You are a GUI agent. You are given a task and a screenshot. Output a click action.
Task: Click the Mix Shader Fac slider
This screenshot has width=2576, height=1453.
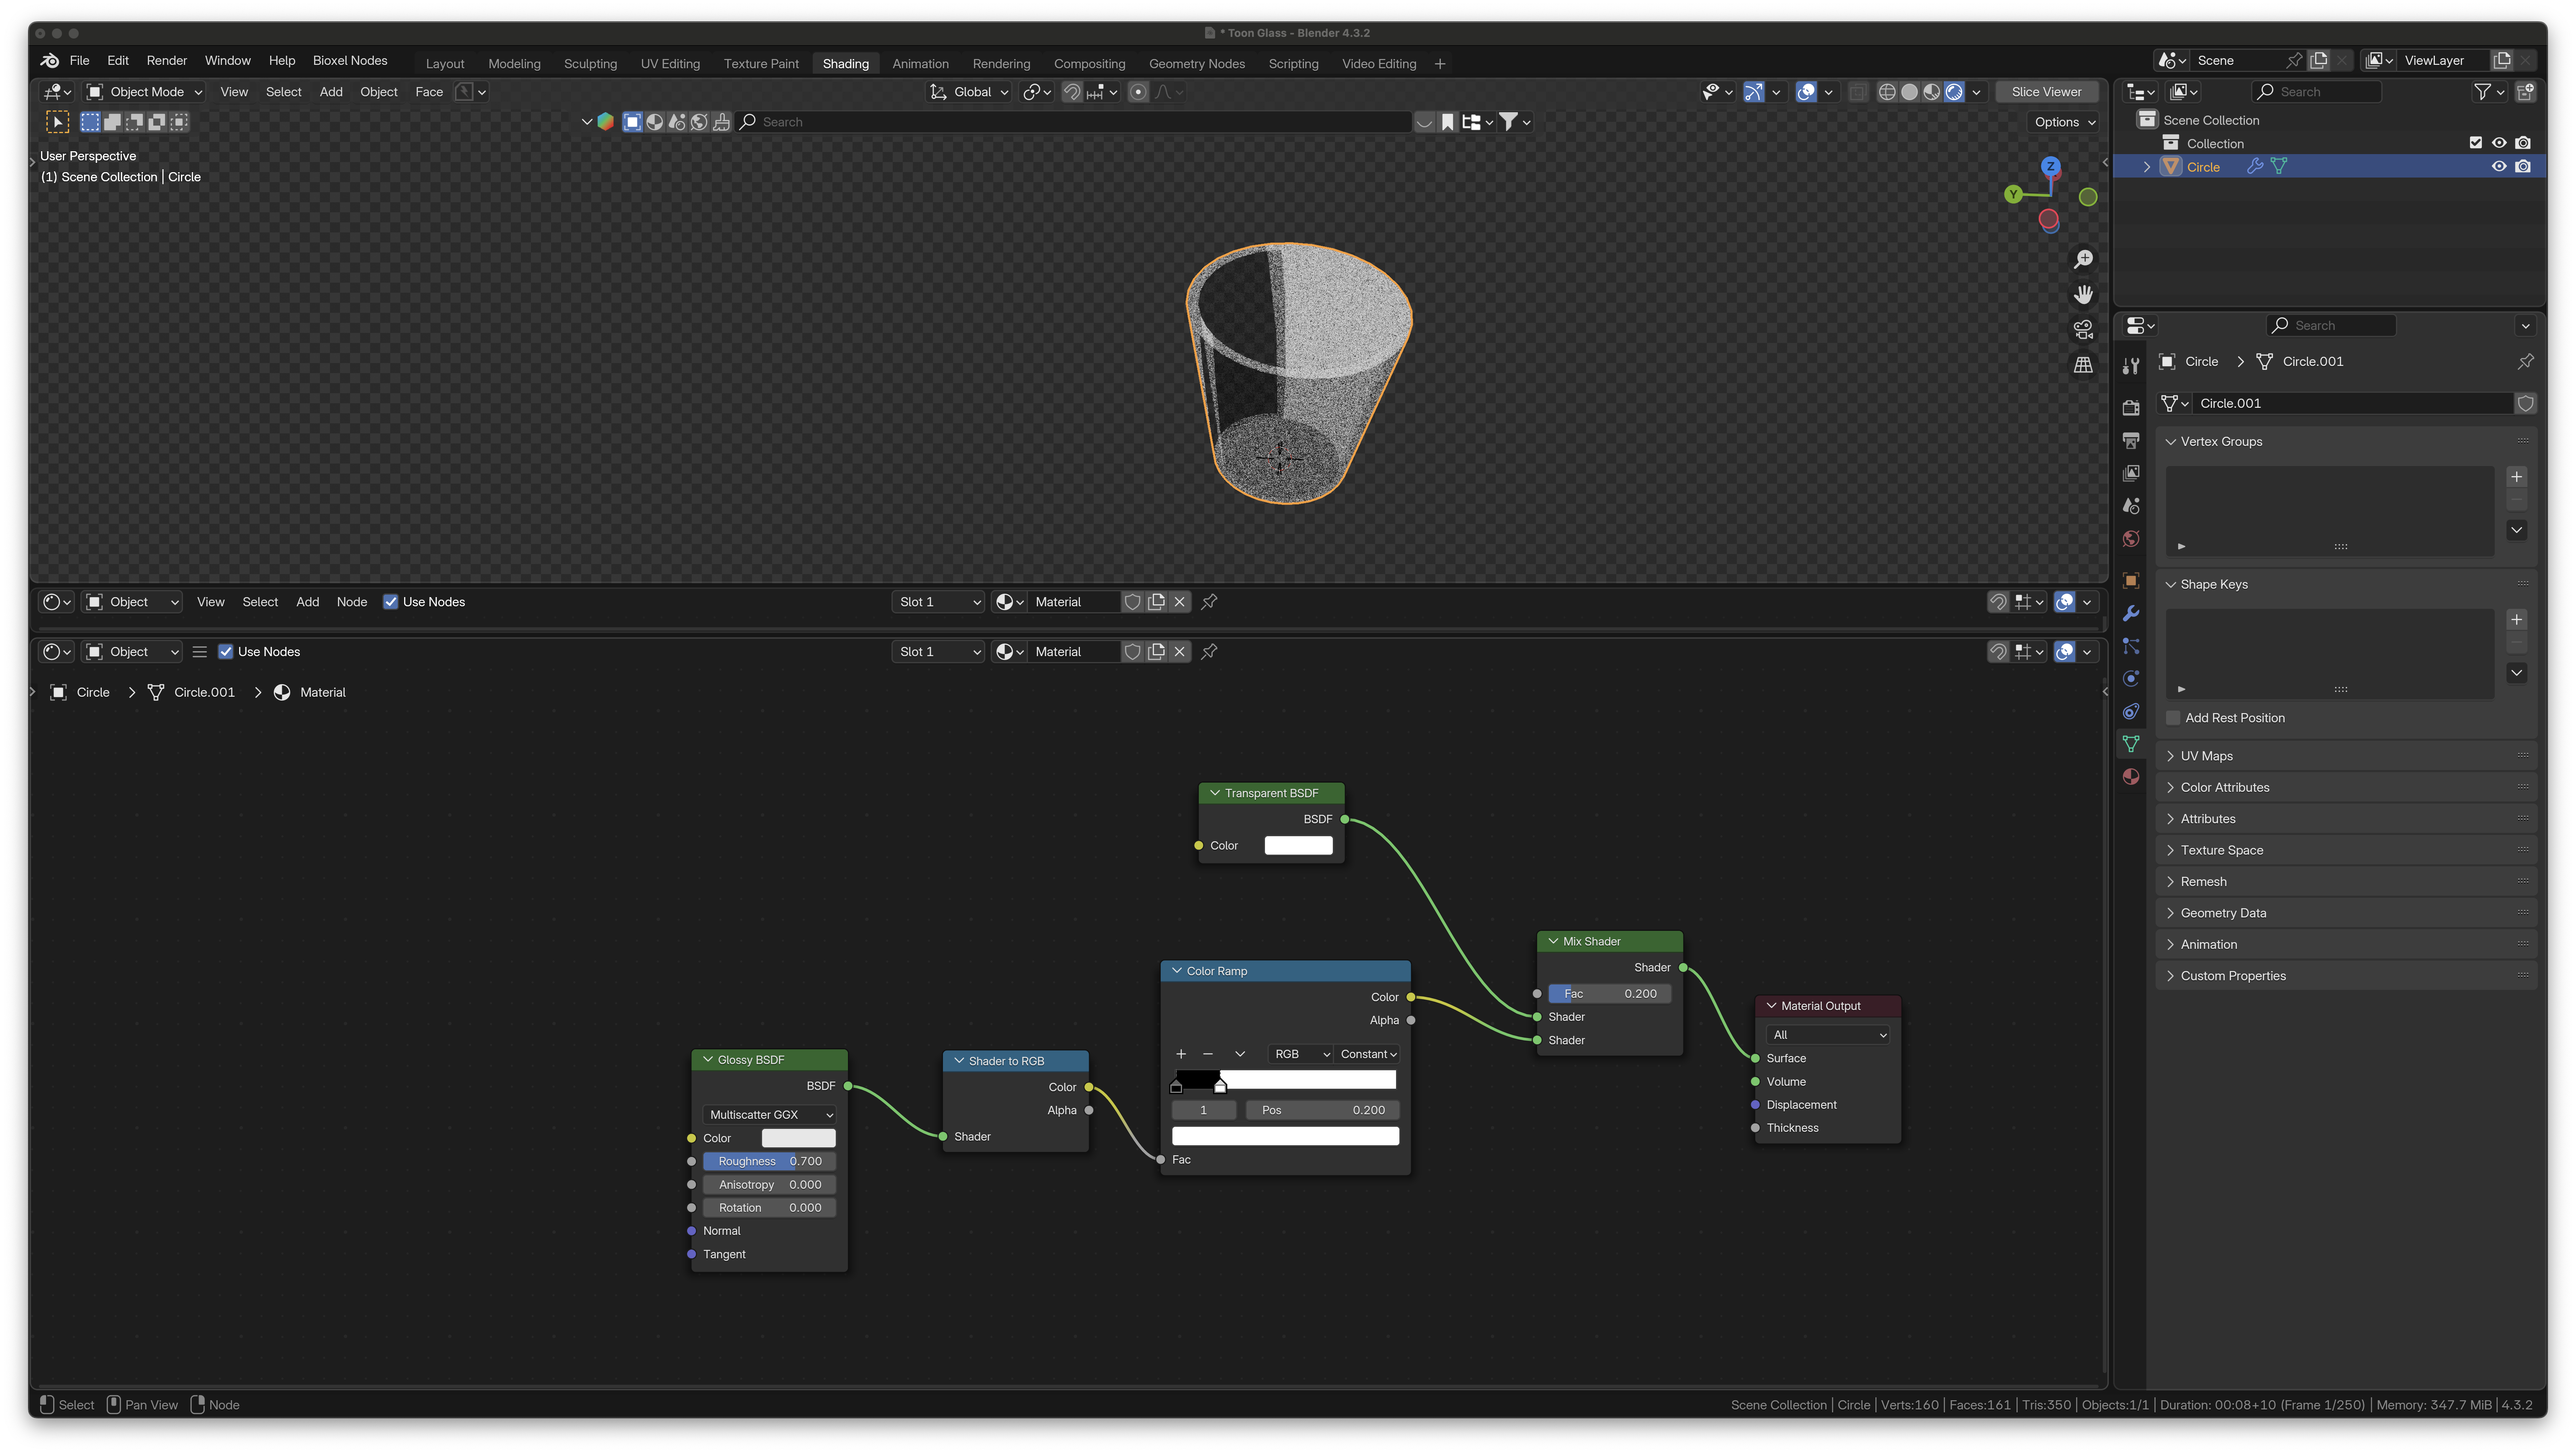(x=1610, y=994)
